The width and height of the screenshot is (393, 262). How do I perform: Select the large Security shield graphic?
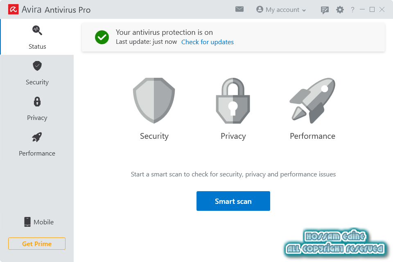[x=154, y=100]
